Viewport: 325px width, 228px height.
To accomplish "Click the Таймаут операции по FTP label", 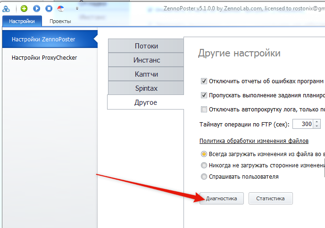I will 244,124.
